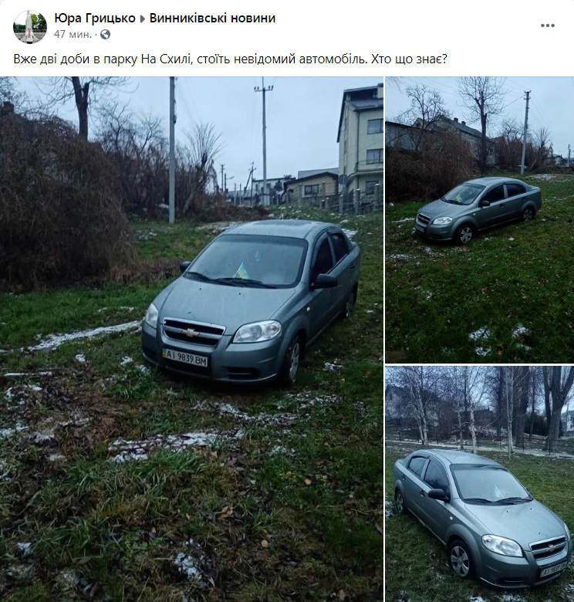Open author link Юра Грицько
Screen dimensions: 574x602
[x=95, y=18]
